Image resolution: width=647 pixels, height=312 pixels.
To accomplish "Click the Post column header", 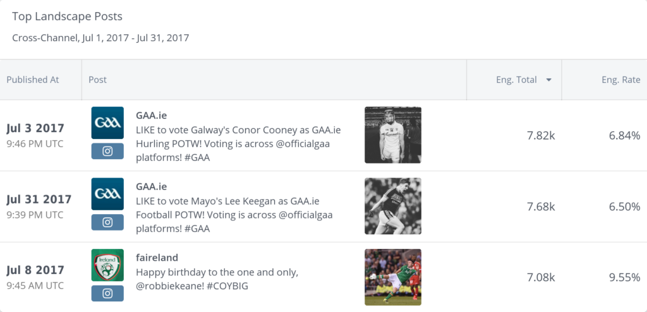I will 98,80.
